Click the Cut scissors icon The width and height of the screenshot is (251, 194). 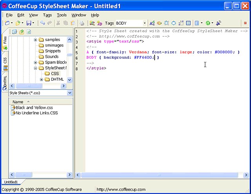point(58,23)
